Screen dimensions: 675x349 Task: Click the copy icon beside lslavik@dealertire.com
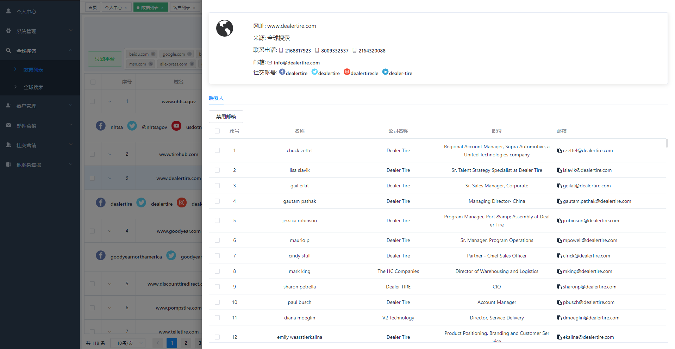pos(559,170)
